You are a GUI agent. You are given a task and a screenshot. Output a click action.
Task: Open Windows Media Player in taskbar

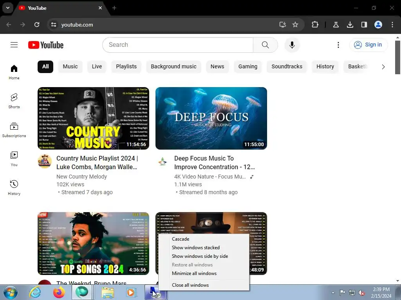(132, 292)
